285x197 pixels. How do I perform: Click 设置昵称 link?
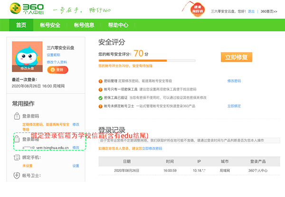(x=53, y=55)
